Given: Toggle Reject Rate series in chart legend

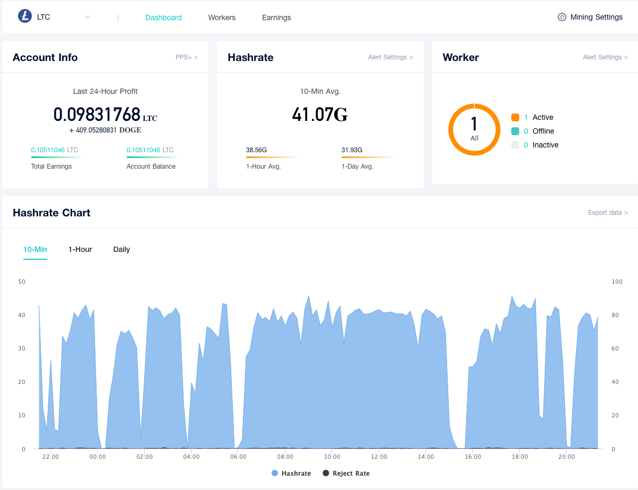Looking at the screenshot, I should [351, 473].
